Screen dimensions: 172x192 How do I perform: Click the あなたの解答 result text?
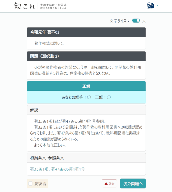(x=76, y=97)
